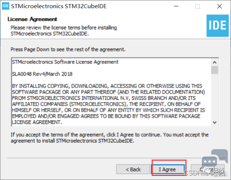Click the chat bubble watermark icon
231x180 pixels.
point(215,159)
